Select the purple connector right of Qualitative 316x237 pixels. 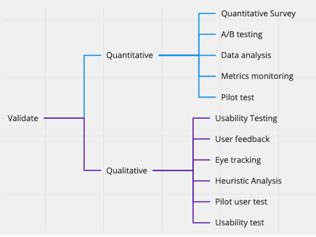pos(172,171)
